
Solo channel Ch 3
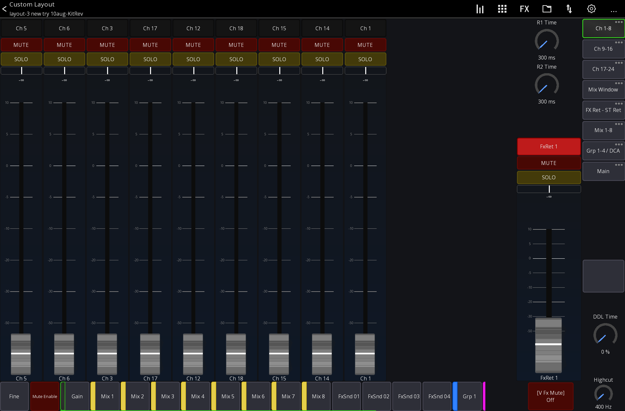click(x=107, y=59)
